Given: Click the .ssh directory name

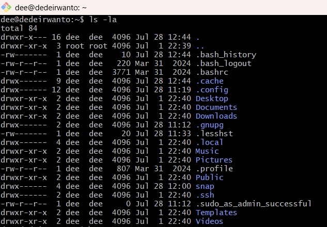Looking at the screenshot, I should pyautogui.click(x=205, y=195).
